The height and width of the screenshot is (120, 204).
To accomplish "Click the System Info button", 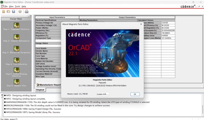I will pos(103,94).
